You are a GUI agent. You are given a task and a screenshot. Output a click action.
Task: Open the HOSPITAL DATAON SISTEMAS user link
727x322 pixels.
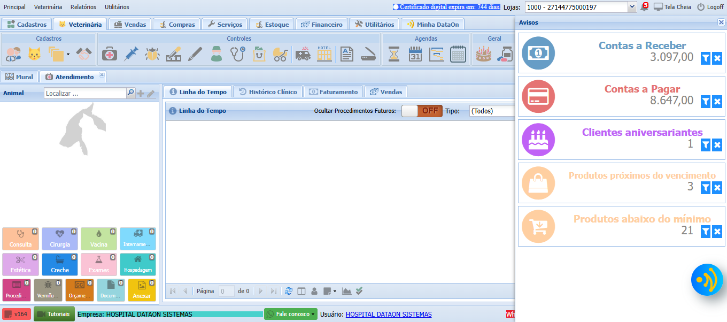(389, 315)
